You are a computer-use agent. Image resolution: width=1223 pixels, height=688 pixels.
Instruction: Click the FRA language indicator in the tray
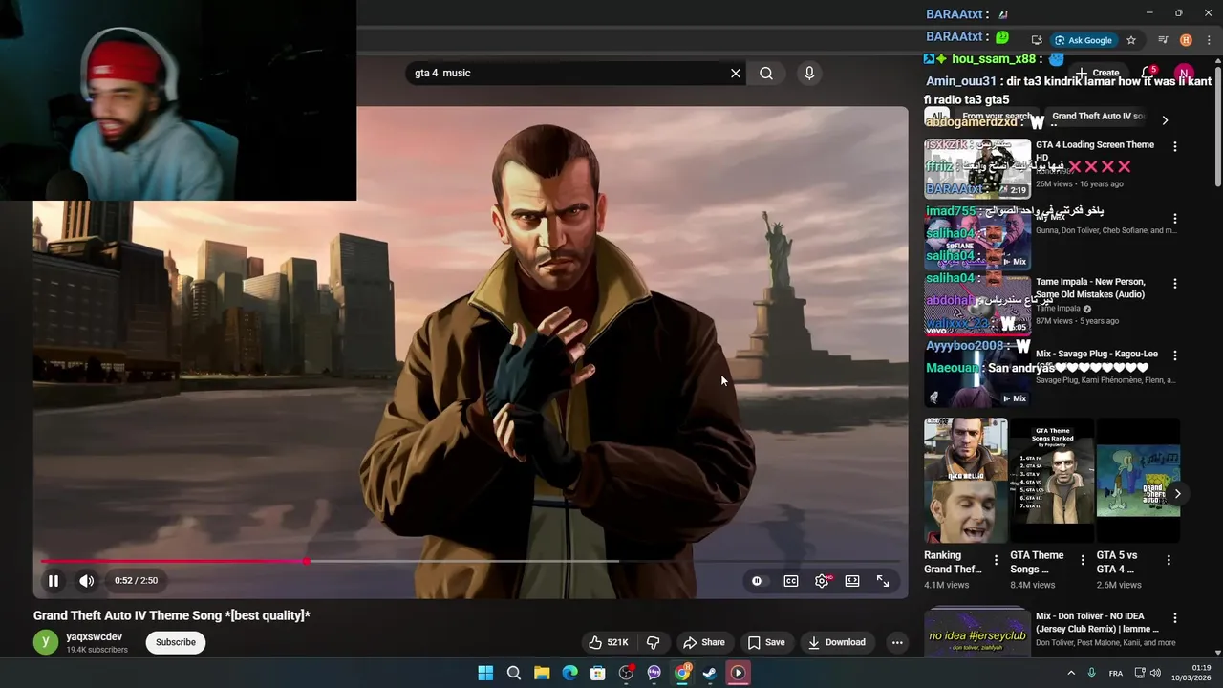coord(1116,673)
